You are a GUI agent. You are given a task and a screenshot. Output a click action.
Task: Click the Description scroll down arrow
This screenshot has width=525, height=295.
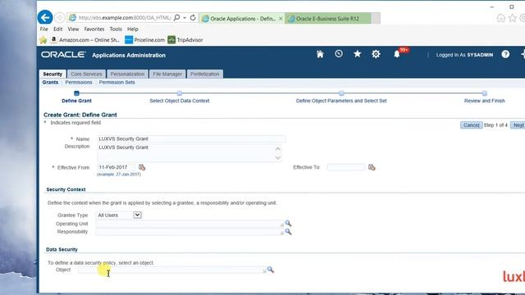coord(278,157)
